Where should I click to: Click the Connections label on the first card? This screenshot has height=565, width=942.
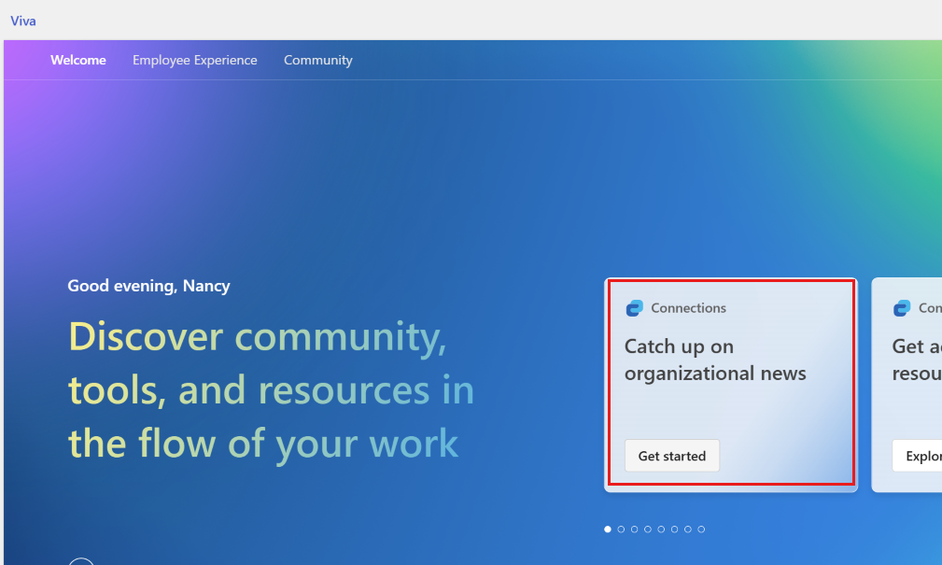[688, 308]
